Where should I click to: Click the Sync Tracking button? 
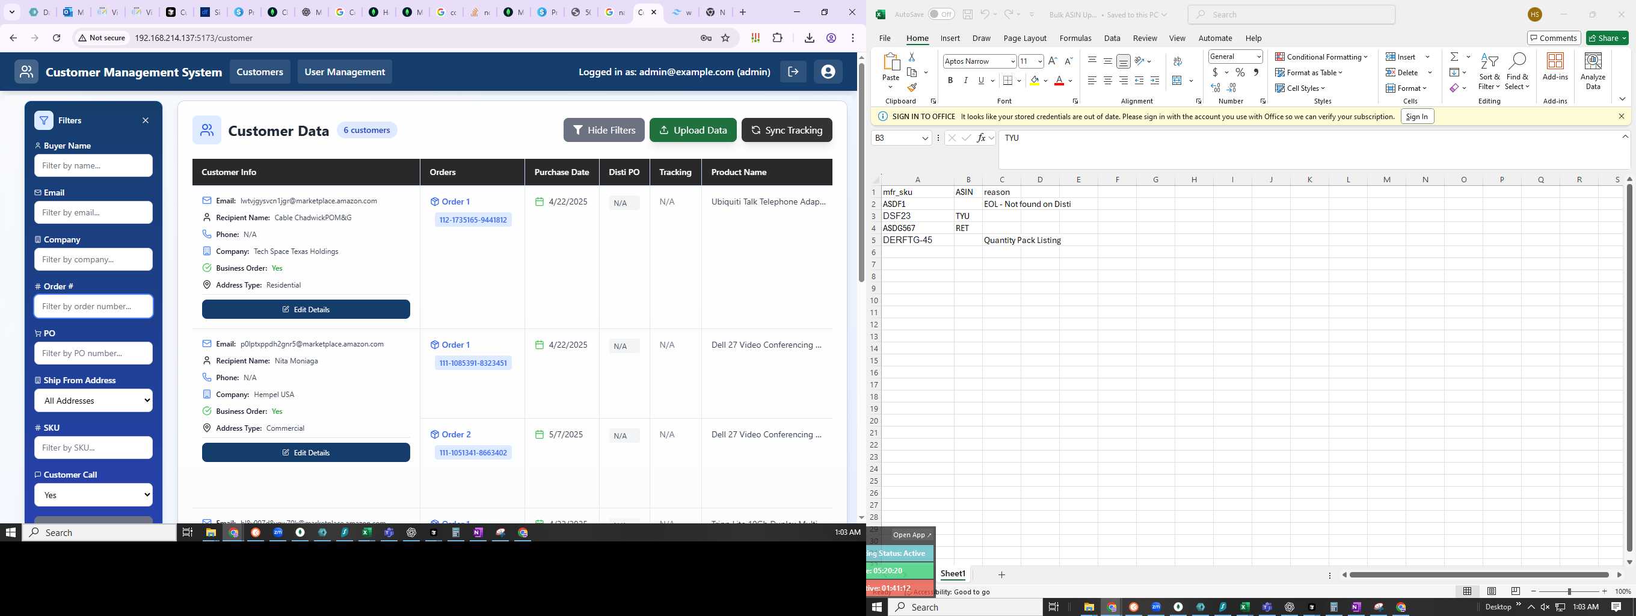[x=786, y=130]
